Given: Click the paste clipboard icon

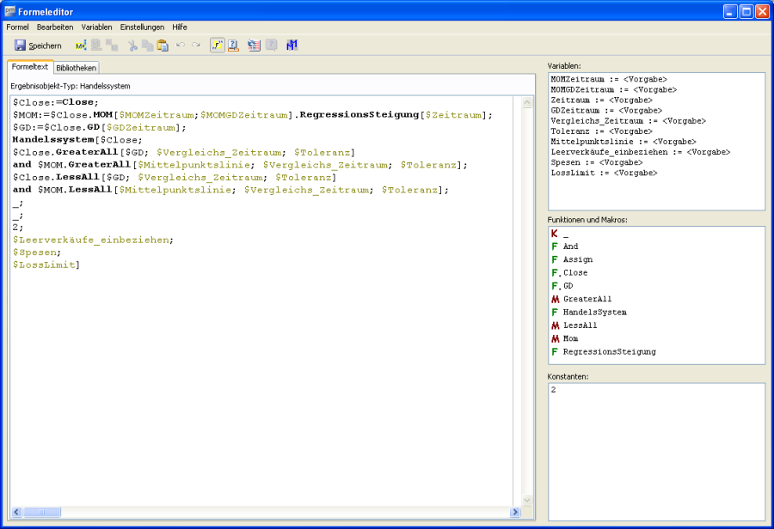Looking at the screenshot, I should 162,46.
